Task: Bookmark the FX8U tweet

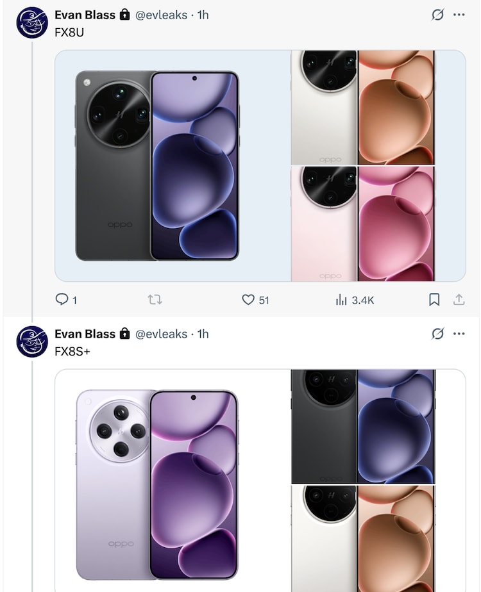Action: point(434,299)
